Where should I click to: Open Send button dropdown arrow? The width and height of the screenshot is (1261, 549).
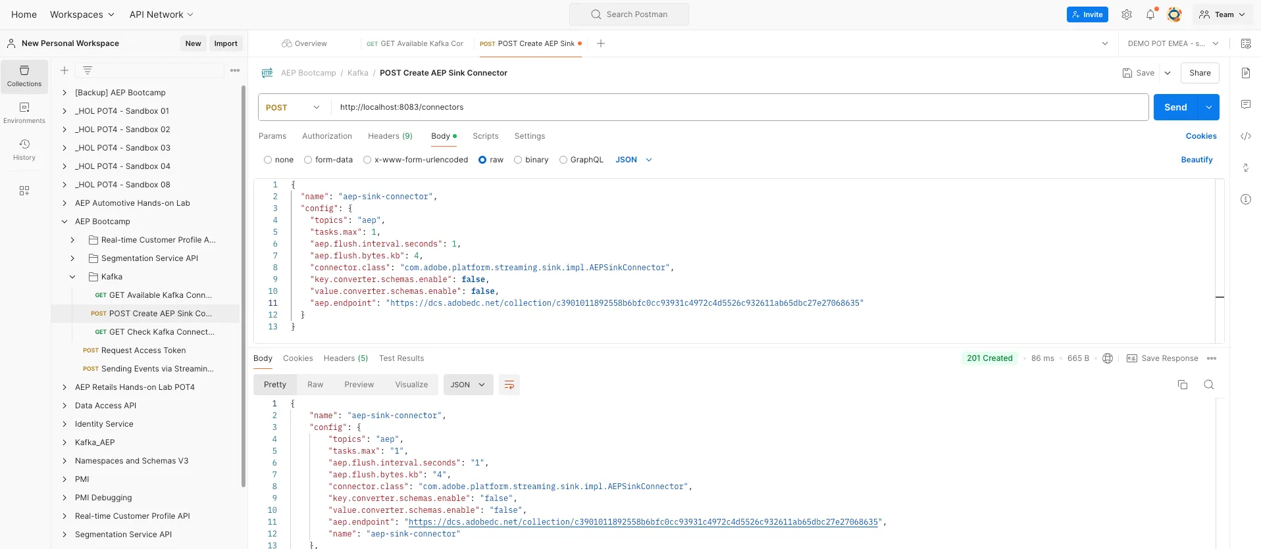1209,107
